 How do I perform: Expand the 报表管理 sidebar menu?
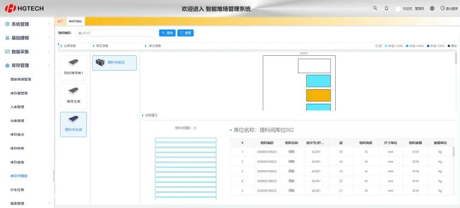click(26, 203)
